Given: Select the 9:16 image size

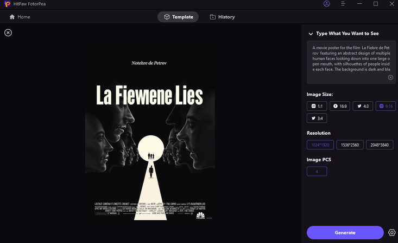Looking at the screenshot, I should click(x=385, y=106).
